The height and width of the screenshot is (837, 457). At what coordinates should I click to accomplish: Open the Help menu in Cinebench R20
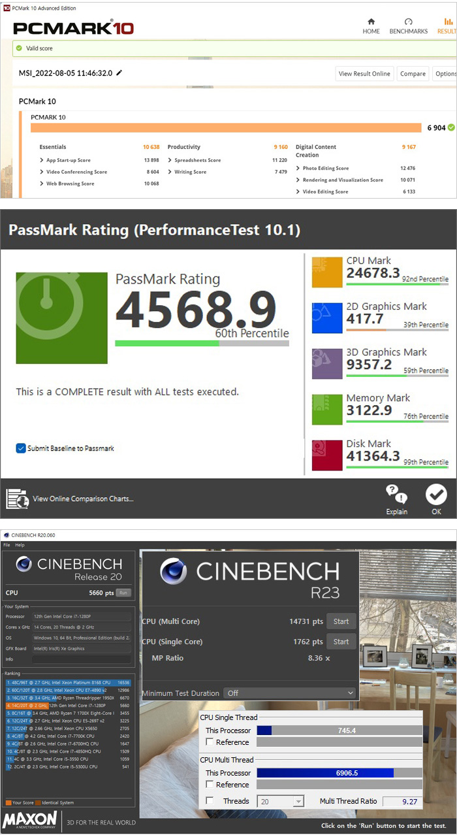[20, 545]
